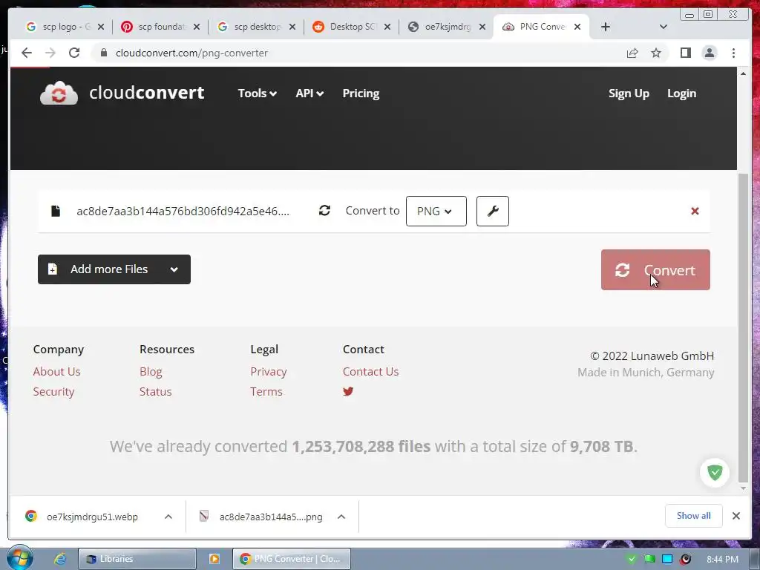The width and height of the screenshot is (760, 570).
Task: Open Libraries taskbar window
Action: pyautogui.click(x=137, y=559)
